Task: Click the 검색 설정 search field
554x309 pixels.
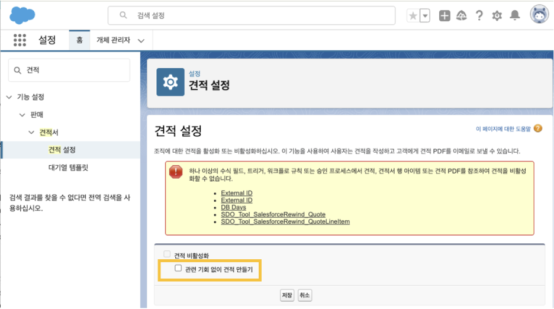Action: click(x=252, y=15)
